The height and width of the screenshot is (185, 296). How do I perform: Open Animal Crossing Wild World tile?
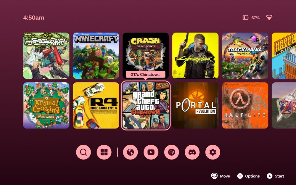click(46, 105)
